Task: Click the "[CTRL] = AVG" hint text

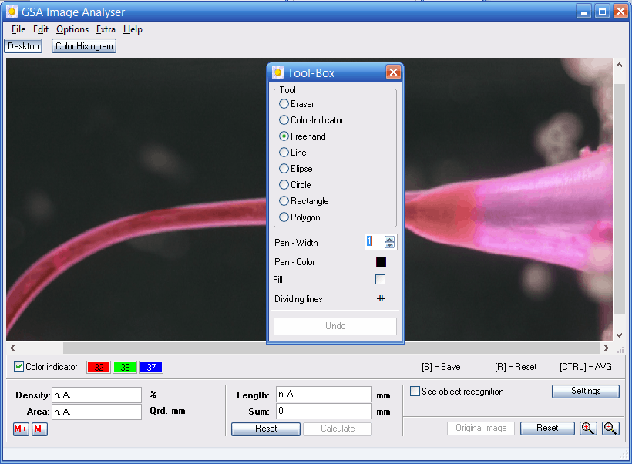Action: tap(585, 367)
